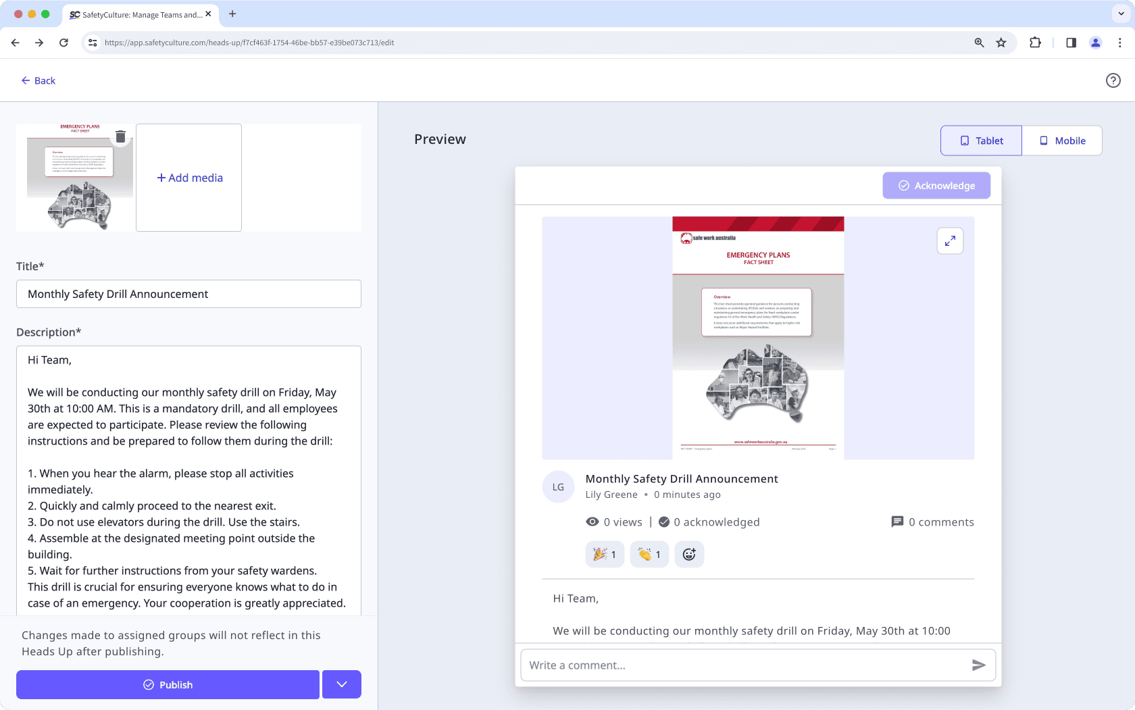Send the comment
Viewport: 1135px width, 710px height.
pyautogui.click(x=978, y=665)
